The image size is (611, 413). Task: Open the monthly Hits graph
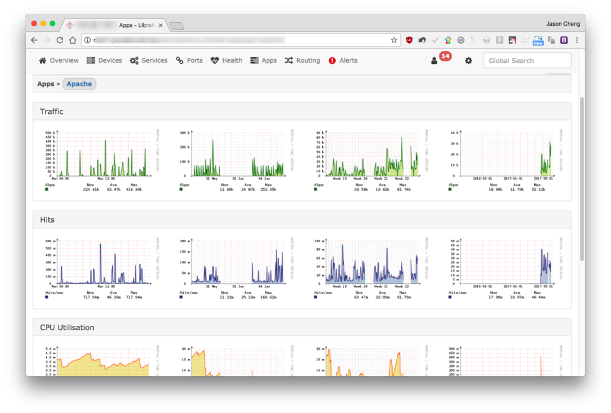pos(371,269)
